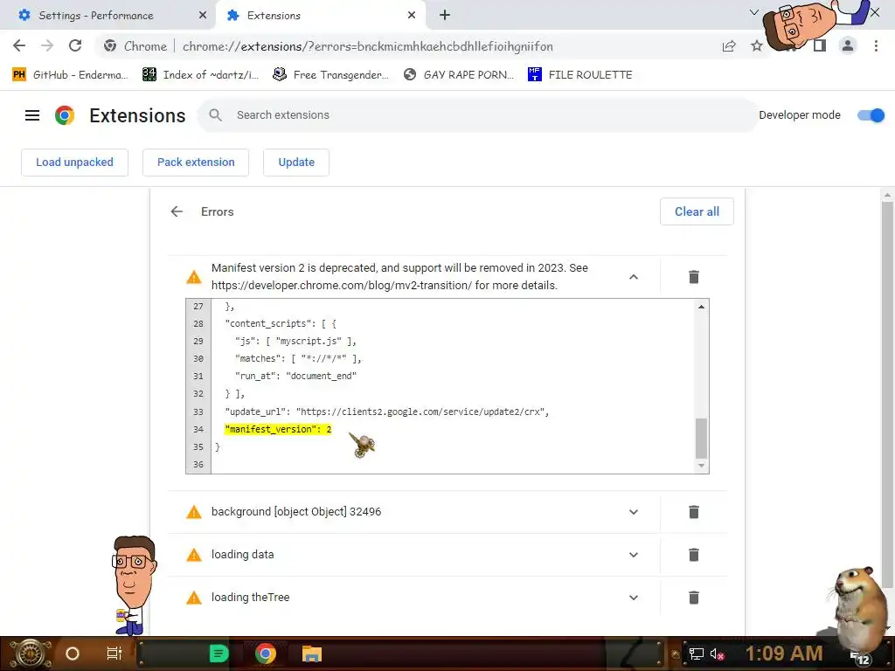This screenshot has height=671, width=895.
Task: Open FILE ROULETTE bookmark
Action: (580, 75)
